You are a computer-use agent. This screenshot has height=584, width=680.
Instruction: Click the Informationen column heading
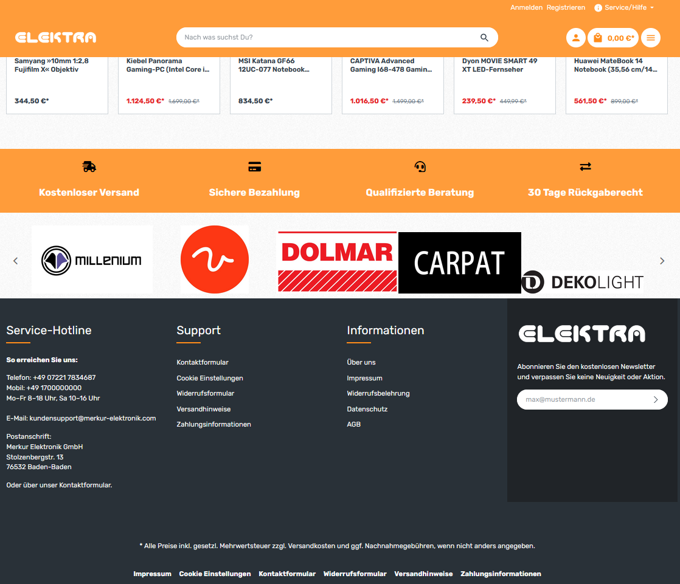[385, 330]
